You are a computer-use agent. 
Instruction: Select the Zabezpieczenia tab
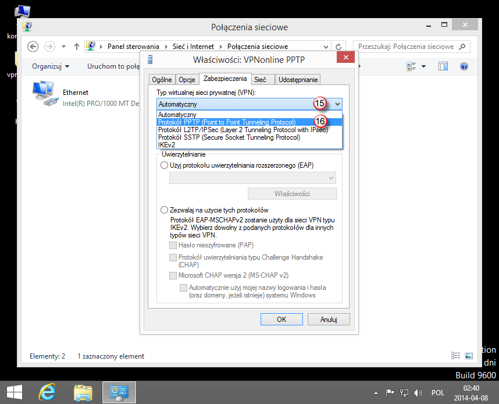tap(225, 79)
